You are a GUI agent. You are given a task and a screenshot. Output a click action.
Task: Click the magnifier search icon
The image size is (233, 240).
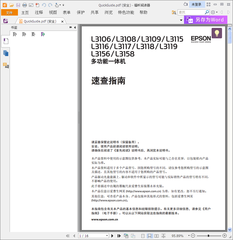click(x=207, y=12)
